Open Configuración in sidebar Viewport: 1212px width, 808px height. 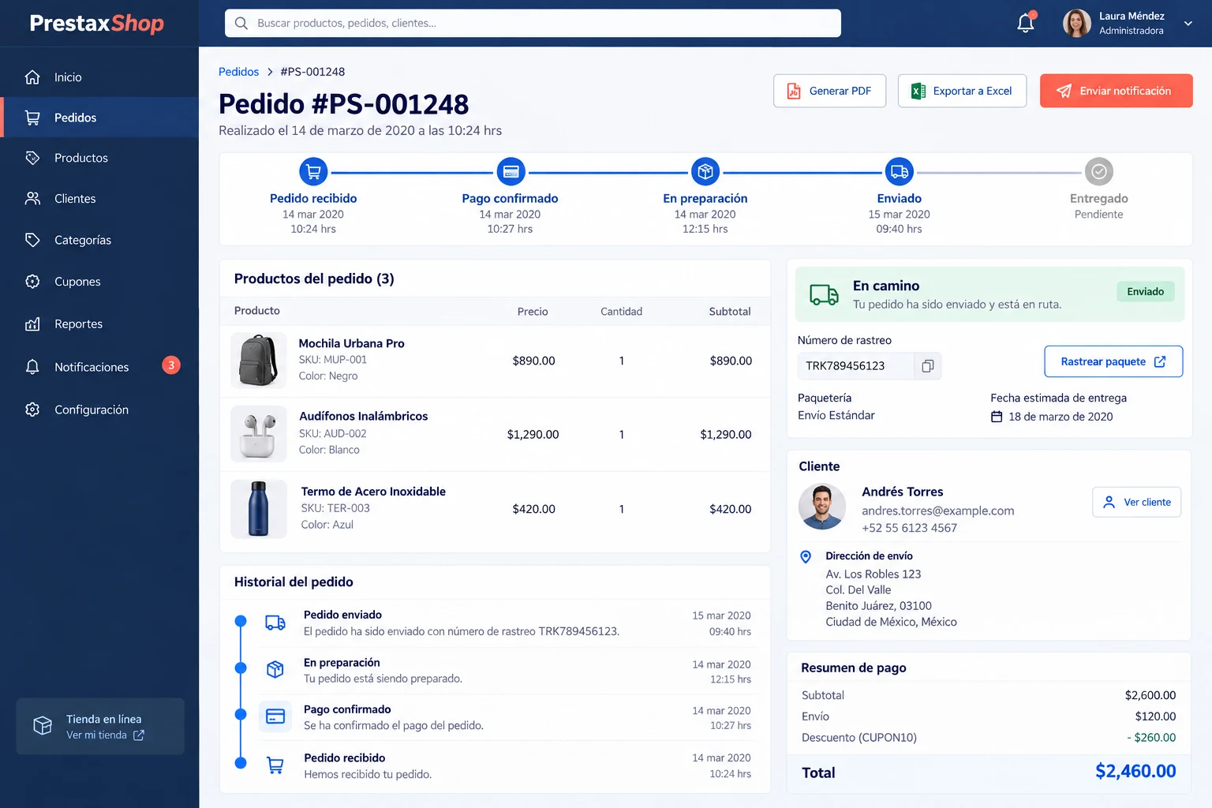pyautogui.click(x=99, y=410)
